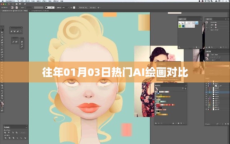This screenshot has width=230, height=144.
Task: Open the Effect menu
Action: pos(44,1)
